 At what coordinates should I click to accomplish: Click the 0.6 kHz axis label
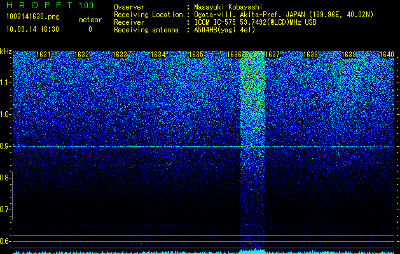pos(4,241)
